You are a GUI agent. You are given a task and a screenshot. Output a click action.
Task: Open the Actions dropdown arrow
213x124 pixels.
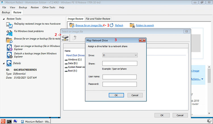coord(202,79)
